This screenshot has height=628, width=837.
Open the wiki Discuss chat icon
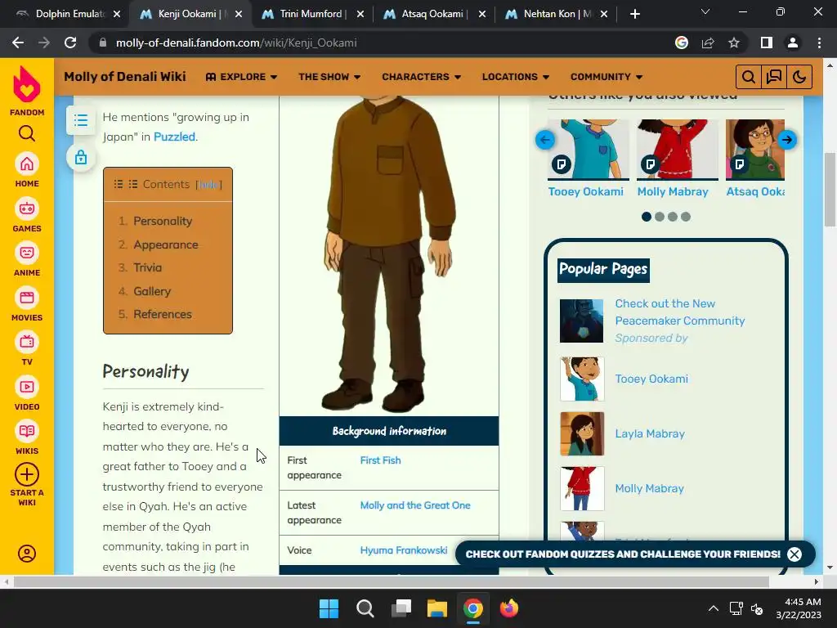[774, 77]
